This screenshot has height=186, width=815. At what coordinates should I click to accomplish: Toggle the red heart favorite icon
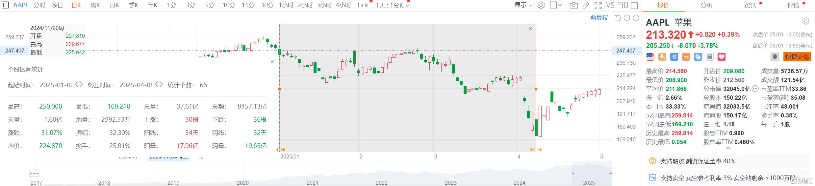pyautogui.click(x=722, y=57)
